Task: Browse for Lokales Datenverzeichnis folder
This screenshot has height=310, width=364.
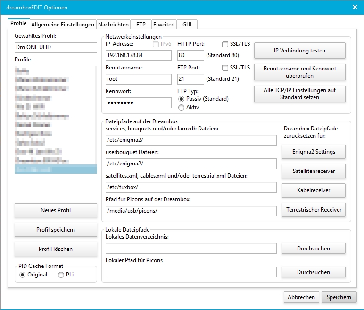Action: click(314, 249)
